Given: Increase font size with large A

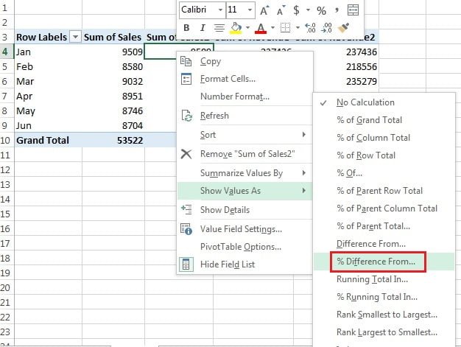Looking at the screenshot, I should click(x=264, y=10).
